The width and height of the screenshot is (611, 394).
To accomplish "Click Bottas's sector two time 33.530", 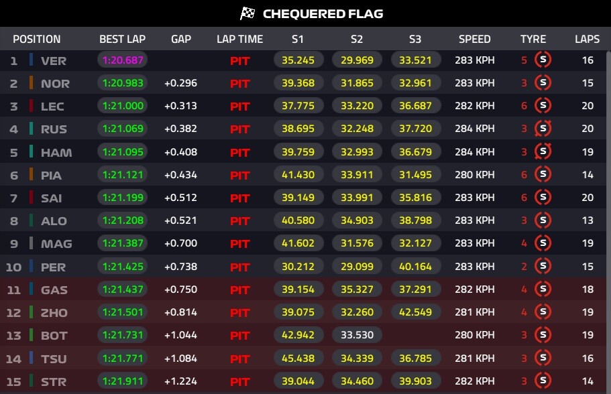I will click(x=360, y=335).
